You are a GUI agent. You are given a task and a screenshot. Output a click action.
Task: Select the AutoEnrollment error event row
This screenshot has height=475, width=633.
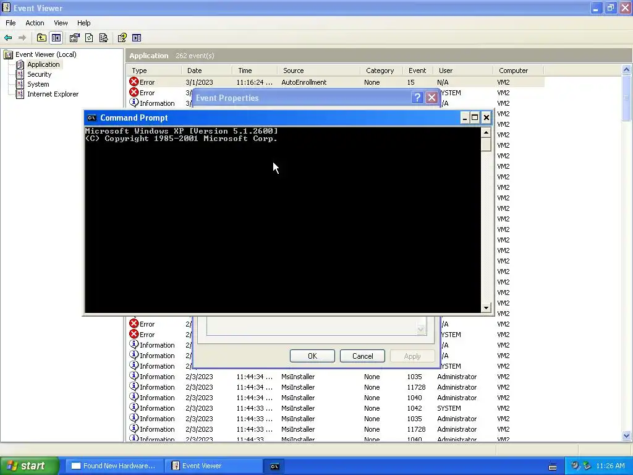(336, 82)
